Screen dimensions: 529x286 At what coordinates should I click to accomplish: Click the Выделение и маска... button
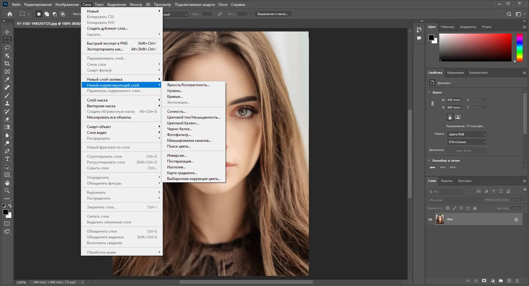click(x=272, y=14)
